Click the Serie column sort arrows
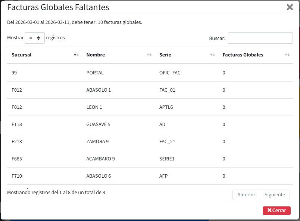Screen dimensions: 300x221 [212, 55]
